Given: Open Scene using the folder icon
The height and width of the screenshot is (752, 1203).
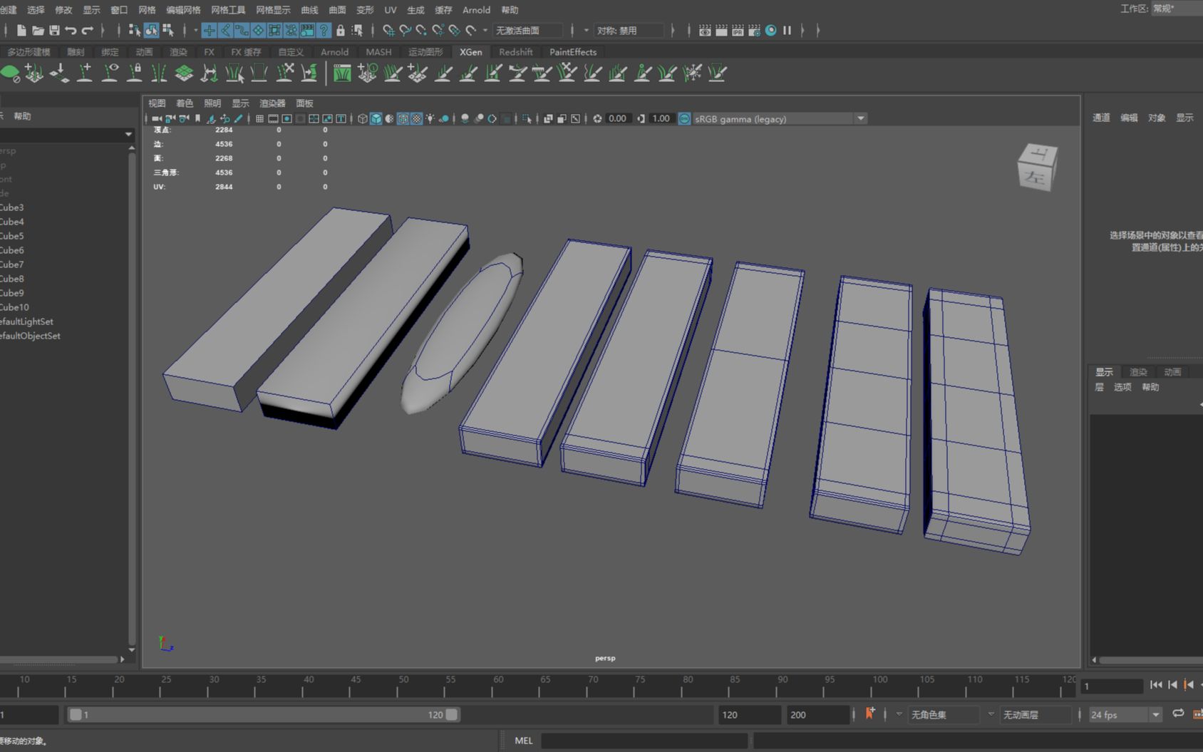Looking at the screenshot, I should (38, 31).
